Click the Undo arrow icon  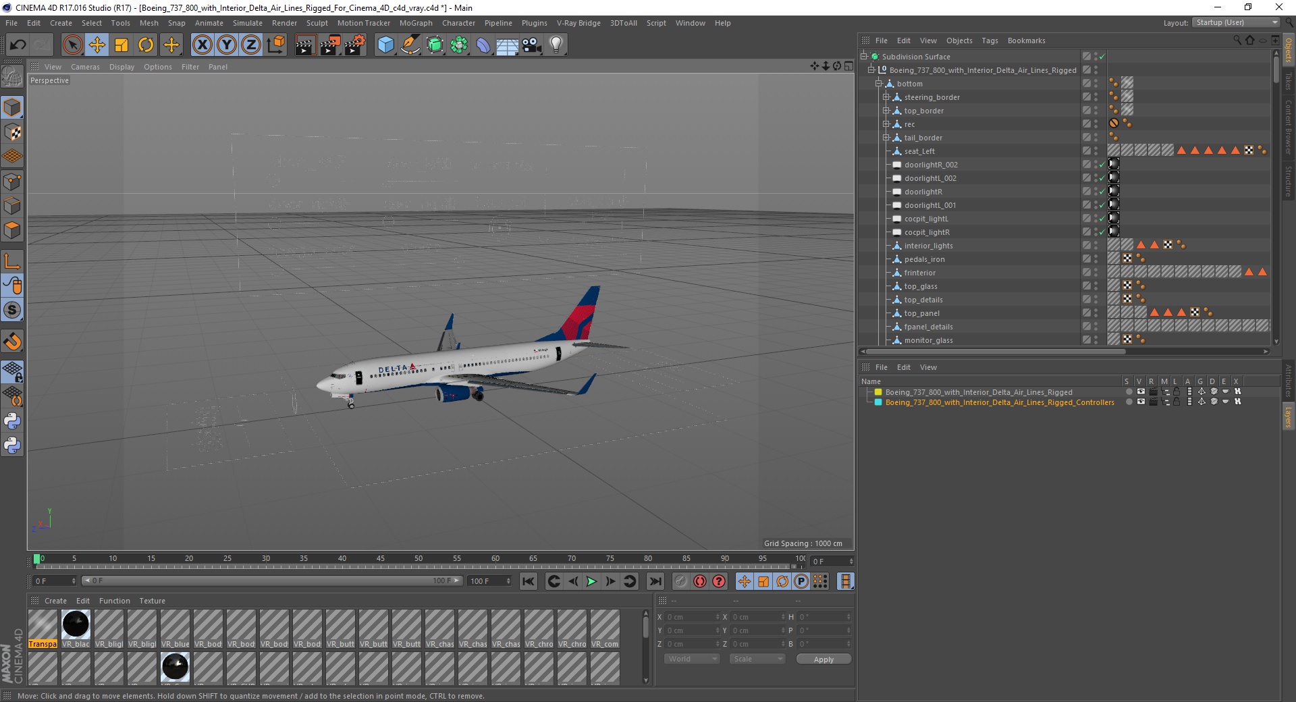(18, 45)
